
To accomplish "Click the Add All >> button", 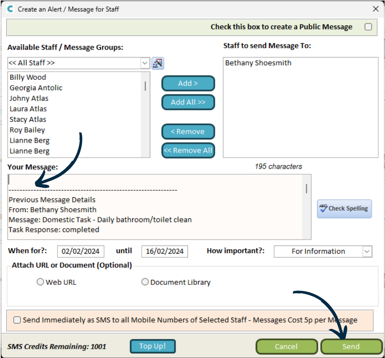I will pos(188,102).
